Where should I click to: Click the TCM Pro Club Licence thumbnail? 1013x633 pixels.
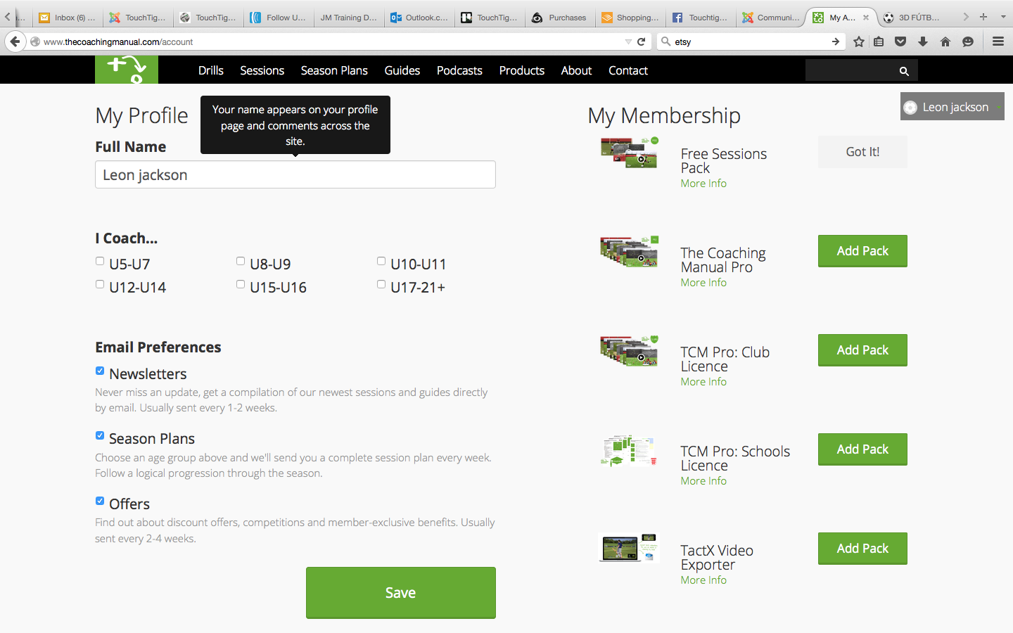click(629, 351)
